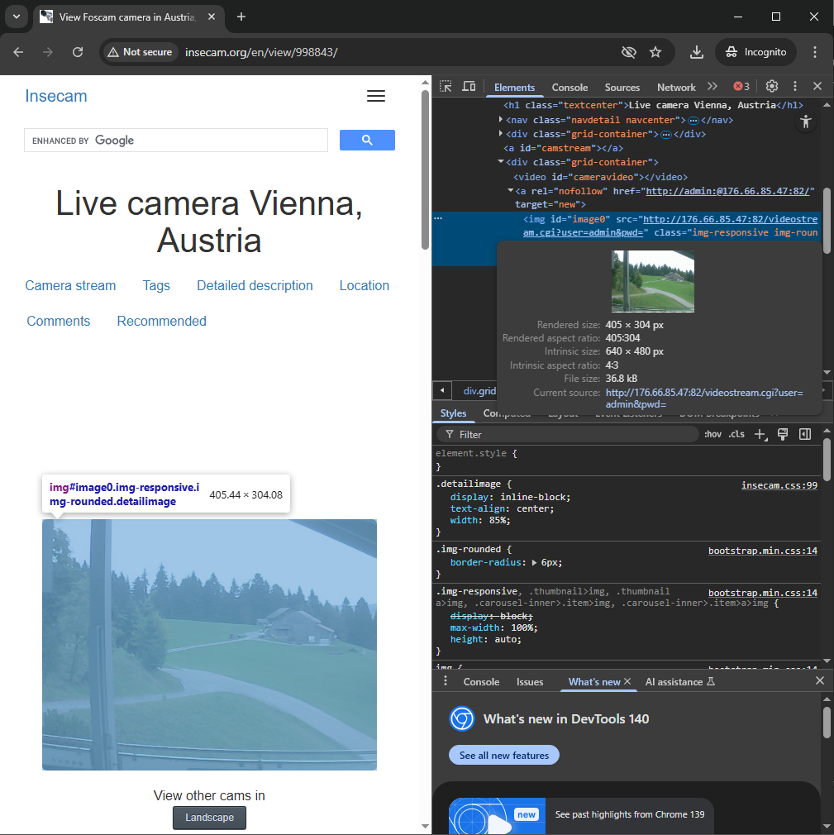Open the rendering emulation icon in Styles bar
Viewport: 834px width, 835px height.
coord(782,433)
